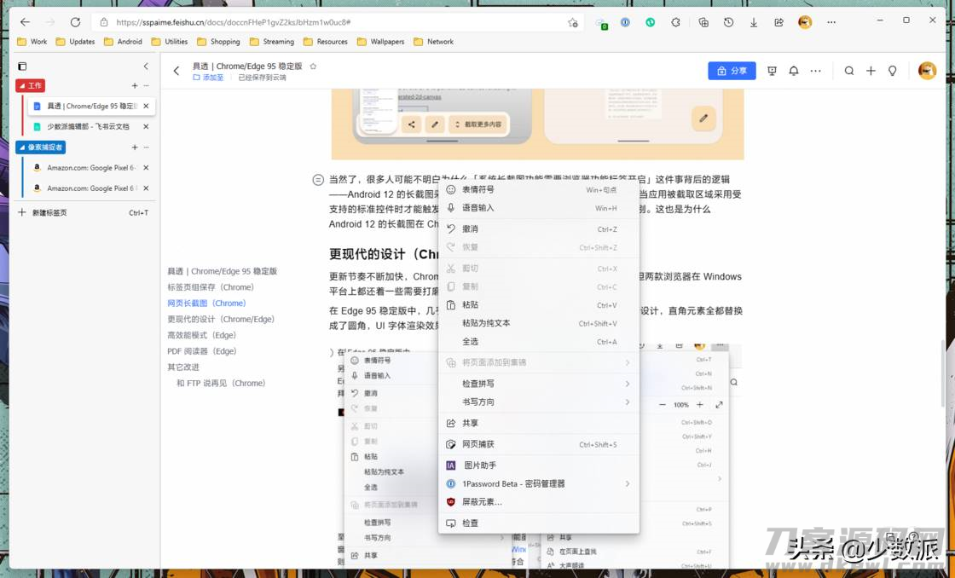955x578 pixels.
Task: Click the browser toolbar share icon
Action: [x=779, y=22]
